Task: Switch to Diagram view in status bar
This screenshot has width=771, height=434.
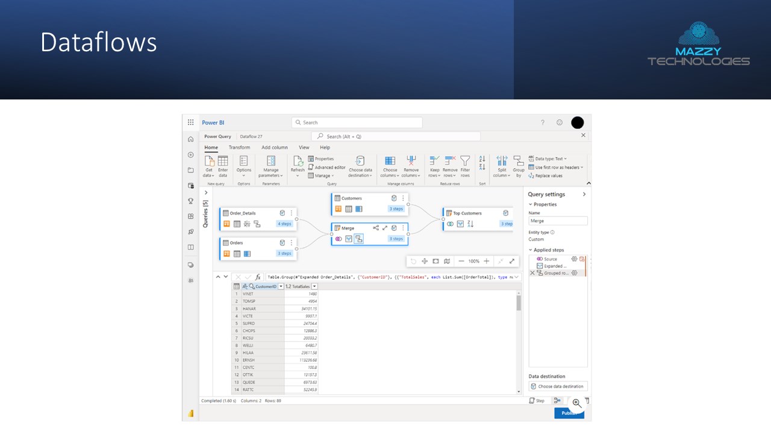Action: tap(558, 401)
